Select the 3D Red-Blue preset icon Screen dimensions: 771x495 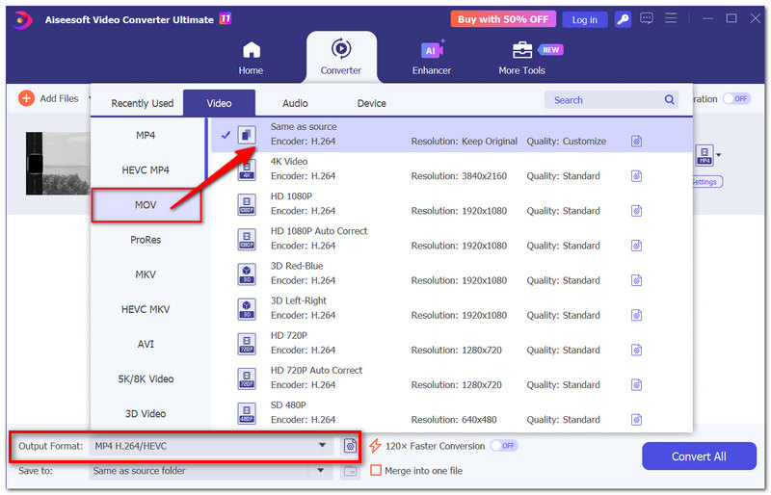247,274
